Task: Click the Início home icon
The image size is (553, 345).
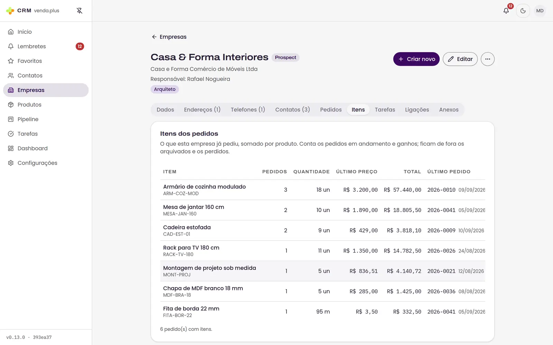Action: click(11, 32)
